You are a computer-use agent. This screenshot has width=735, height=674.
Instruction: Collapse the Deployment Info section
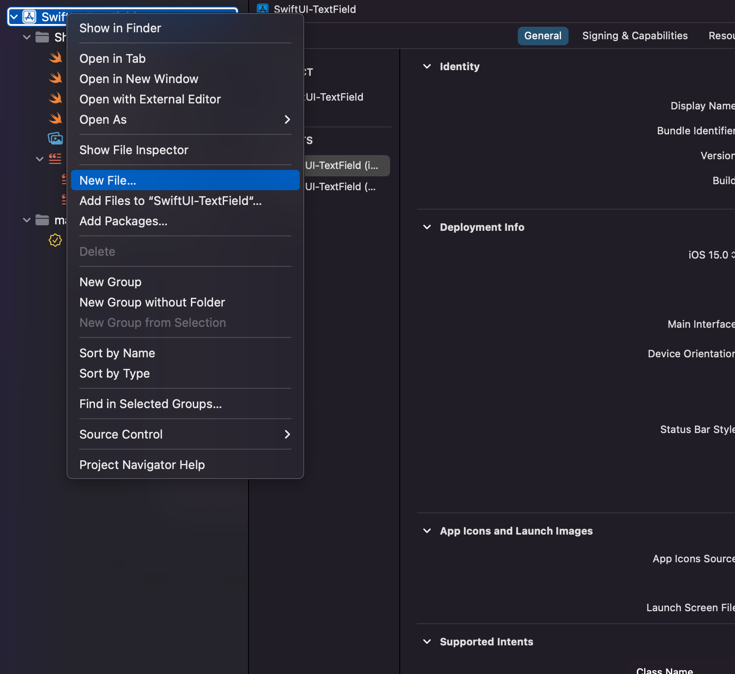(427, 227)
